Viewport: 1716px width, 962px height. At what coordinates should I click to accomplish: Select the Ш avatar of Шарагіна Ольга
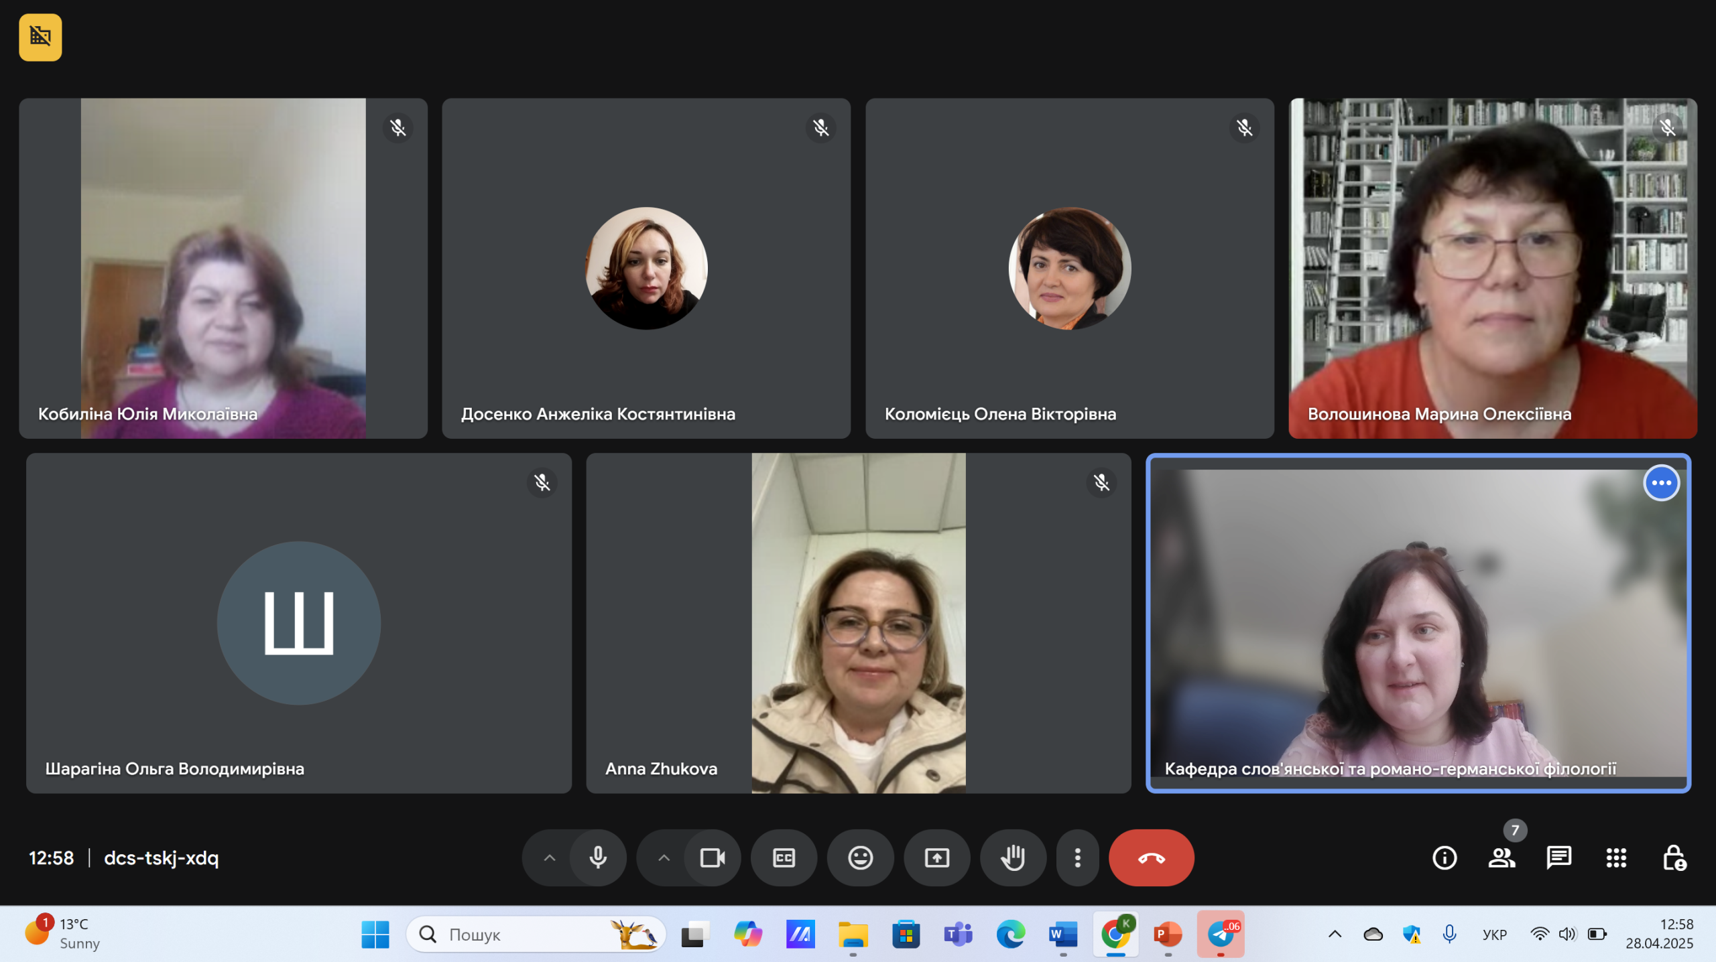299,623
